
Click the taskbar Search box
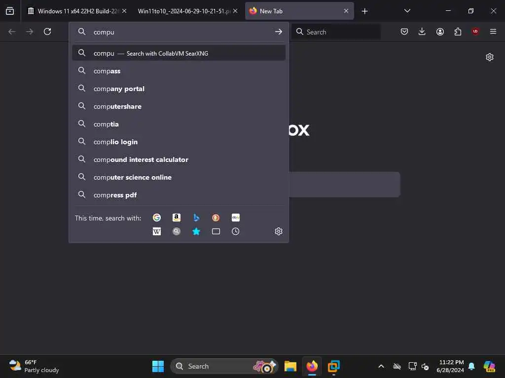[x=224, y=366]
